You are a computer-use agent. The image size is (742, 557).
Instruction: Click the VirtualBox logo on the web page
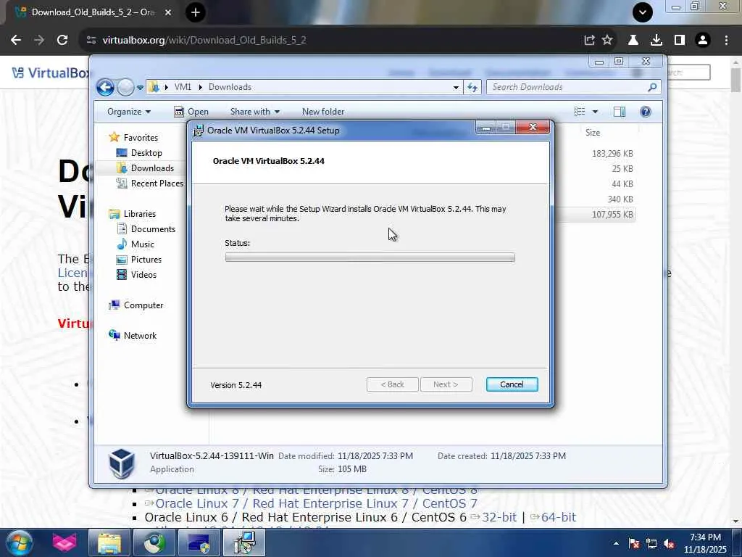pos(51,73)
